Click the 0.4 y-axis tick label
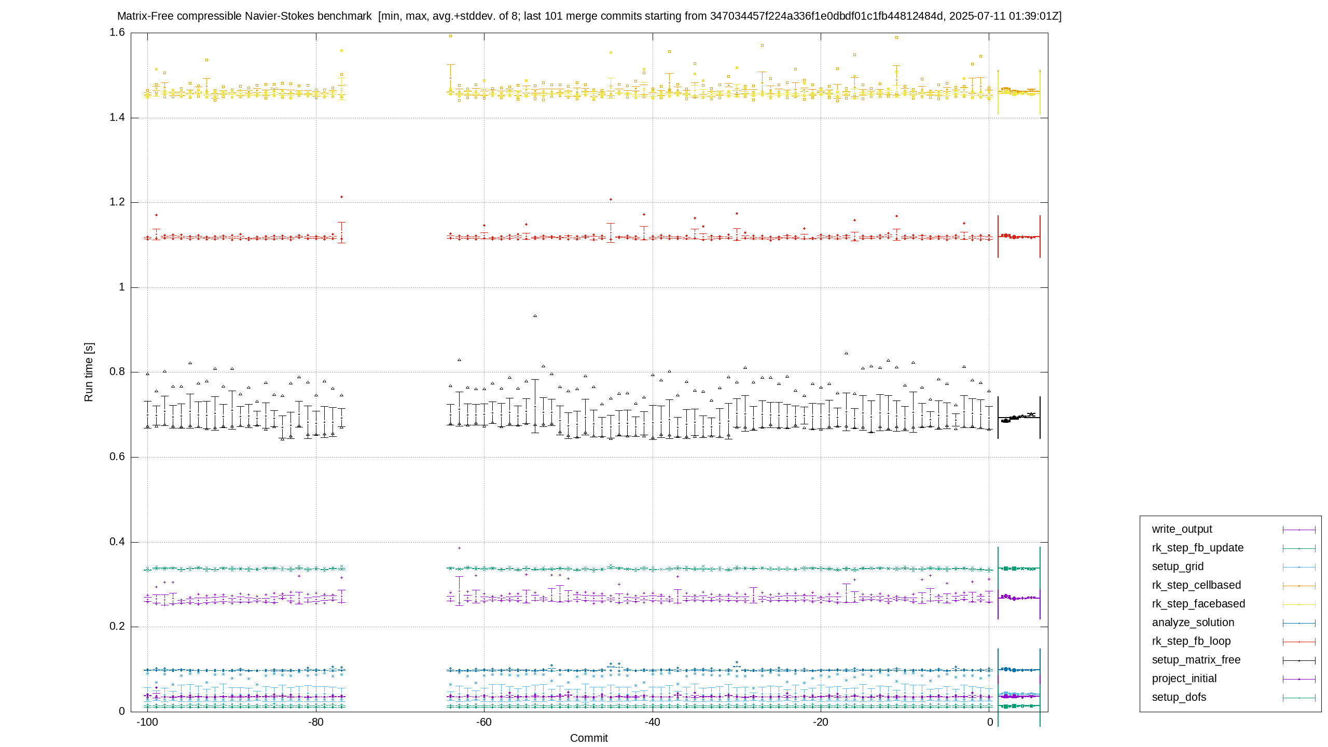This screenshot has width=1328, height=747. point(117,542)
